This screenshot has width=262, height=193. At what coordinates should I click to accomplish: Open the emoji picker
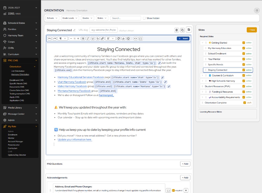tap(128, 39)
